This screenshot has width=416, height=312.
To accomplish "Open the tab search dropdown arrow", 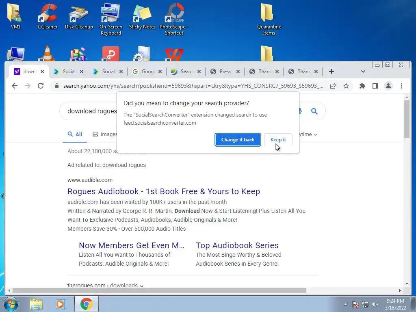I will [363, 71].
